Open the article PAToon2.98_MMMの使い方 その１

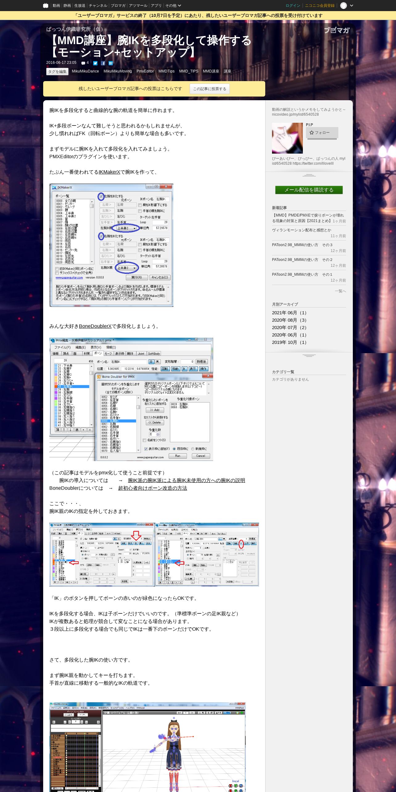pos(302,274)
